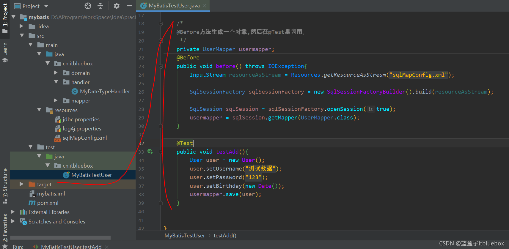The image size is (509, 249).
Task: Click the mybatis.iml file icon
Action: 32,194
